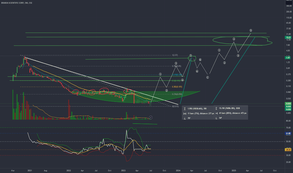Click the Aug label on the time axis

(45, 170)
